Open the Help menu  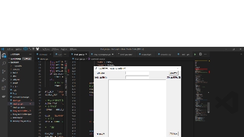[x=73, y=49]
